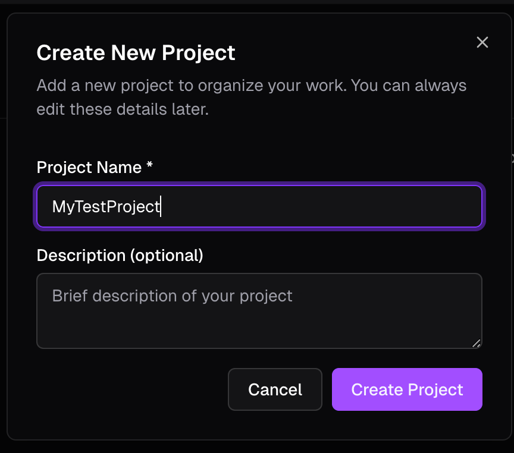Dismiss the dialog with the X icon
Image resolution: width=514 pixels, height=453 pixels.
pyautogui.click(x=482, y=42)
